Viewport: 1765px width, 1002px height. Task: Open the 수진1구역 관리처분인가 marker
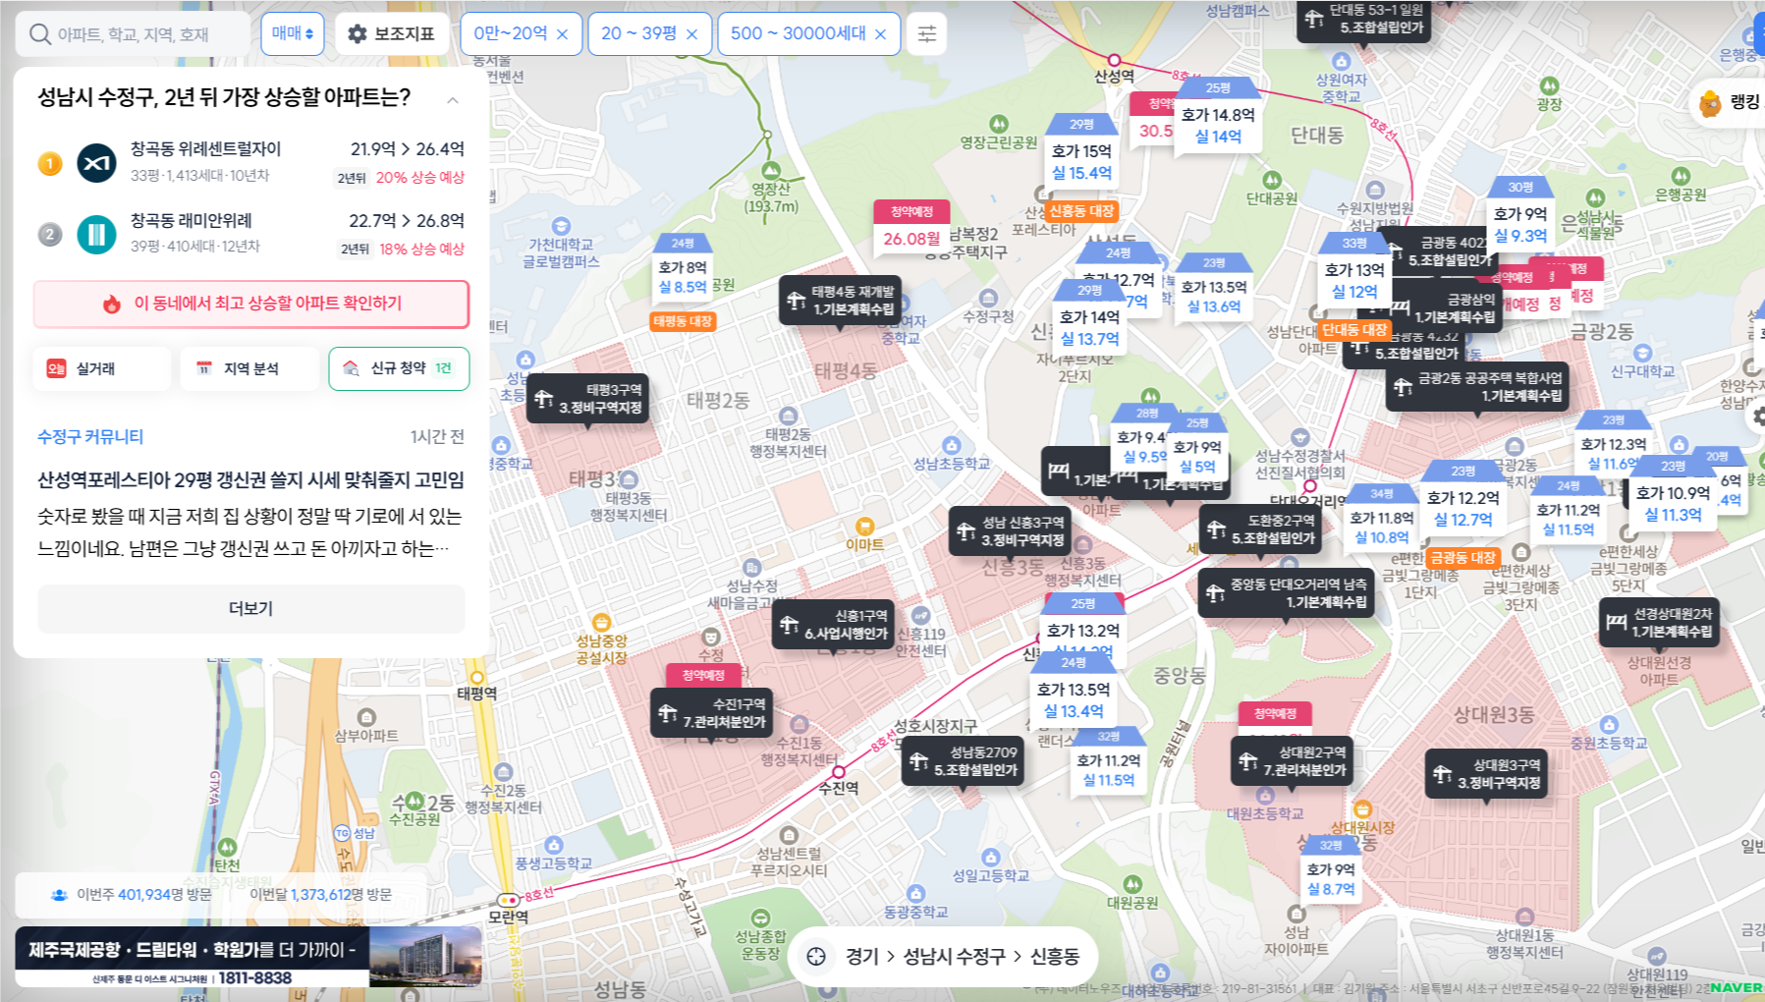(x=712, y=713)
